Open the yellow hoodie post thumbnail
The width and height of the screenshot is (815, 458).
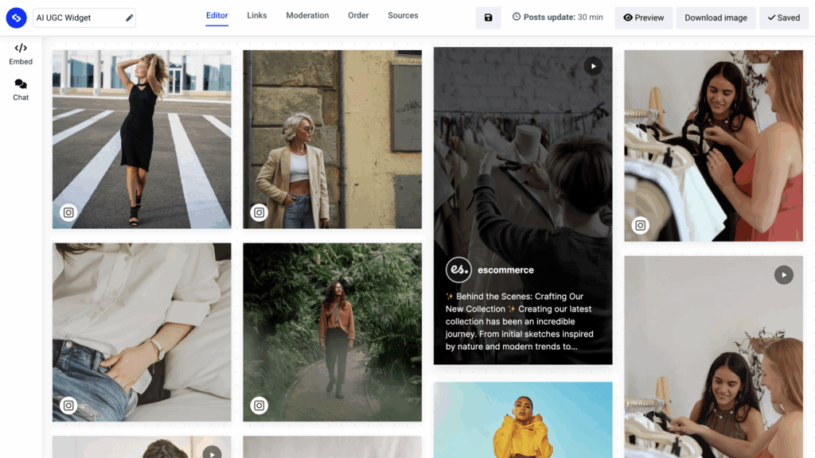(x=523, y=420)
